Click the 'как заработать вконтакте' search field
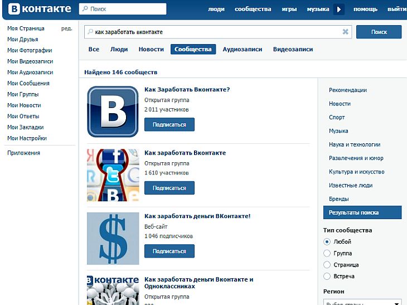The height and width of the screenshot is (305, 407). [x=218, y=32]
